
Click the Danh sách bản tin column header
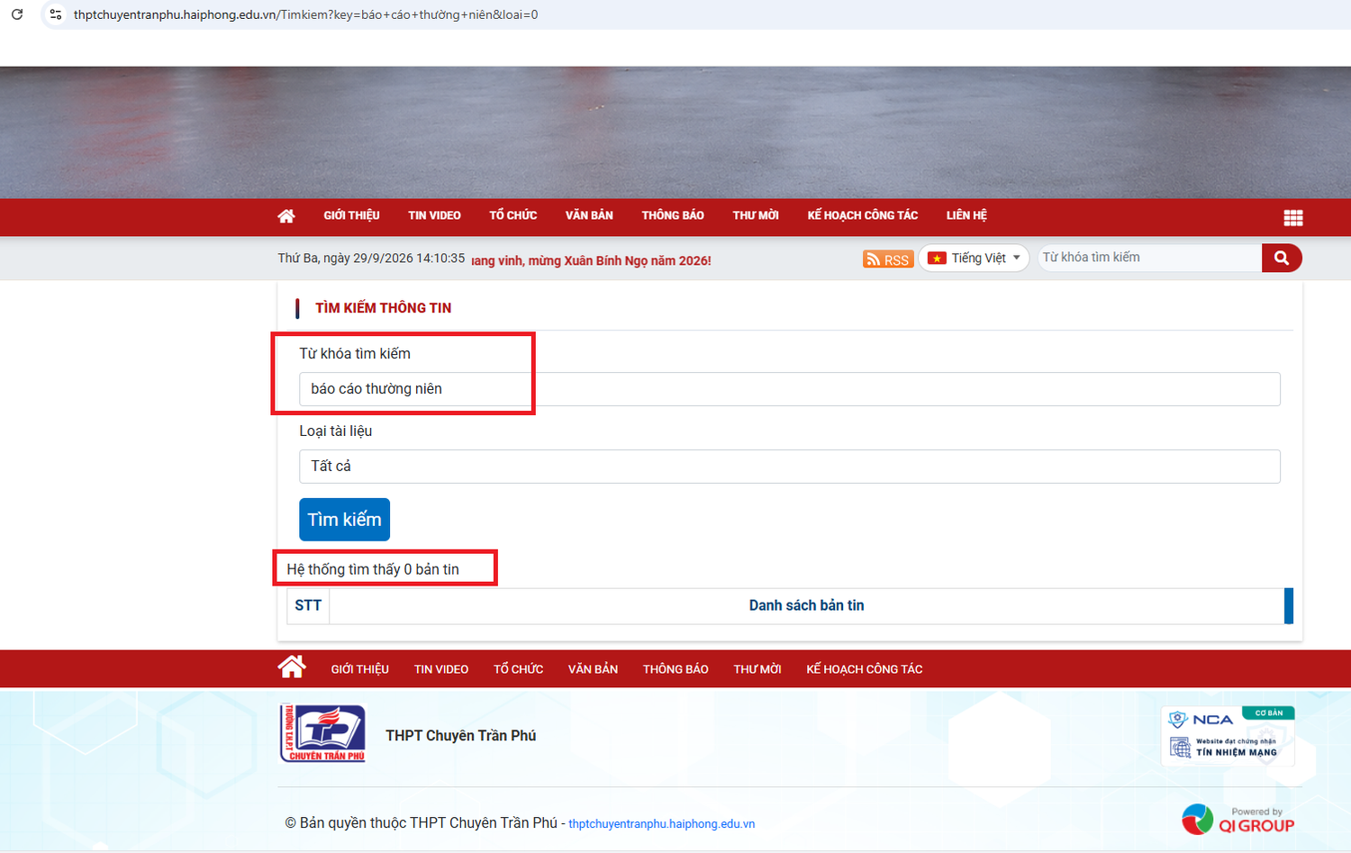pos(807,605)
